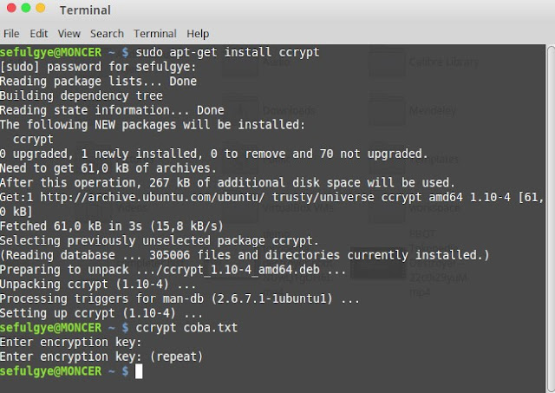This screenshot has width=555, height=393.
Task: Click the '[sudo] password for sefulgye' line
Action: pos(98,67)
